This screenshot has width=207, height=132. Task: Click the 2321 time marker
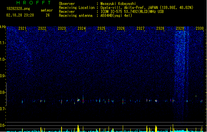[x=22, y=28]
